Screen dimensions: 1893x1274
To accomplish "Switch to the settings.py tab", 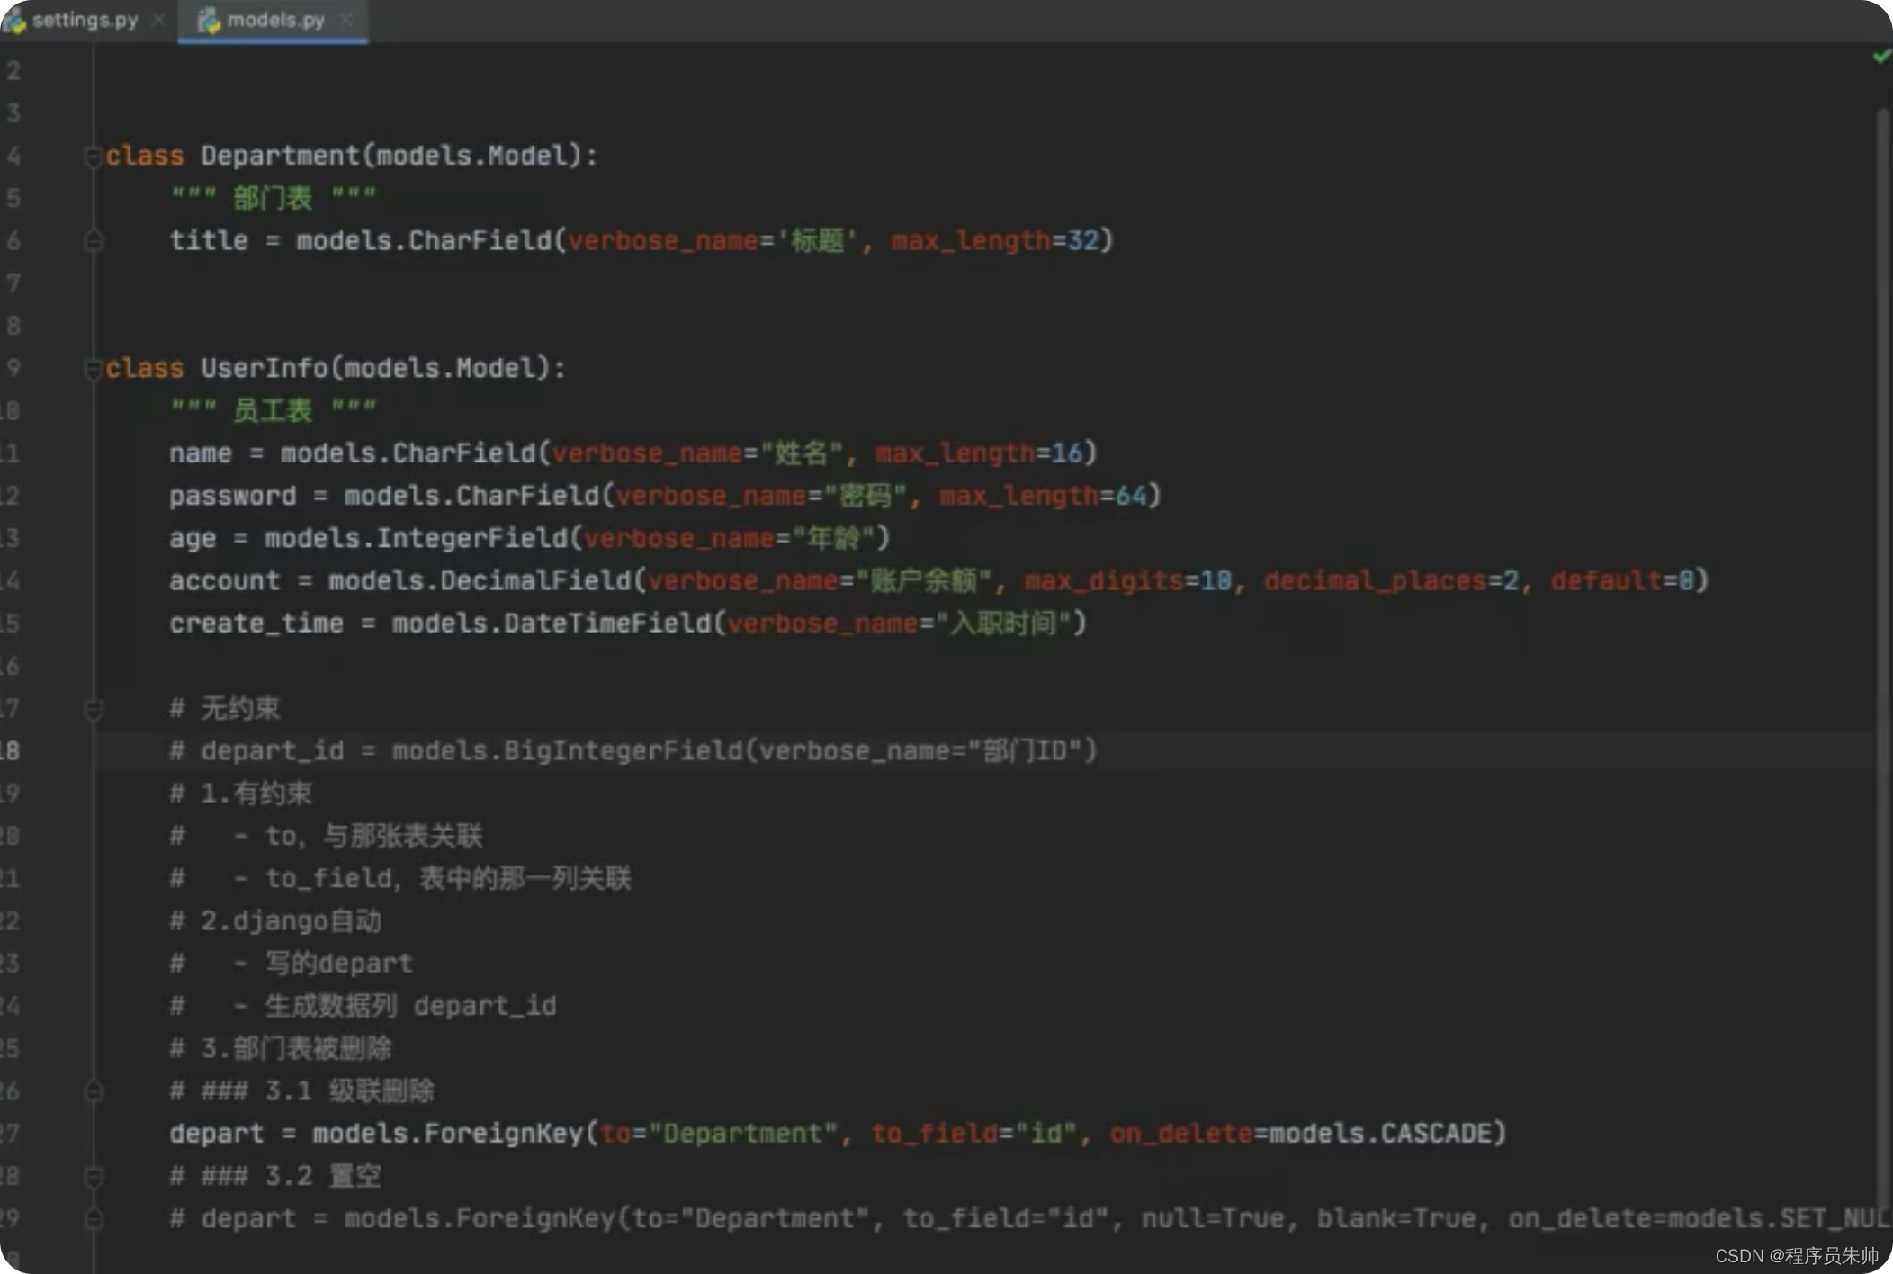I will (85, 20).
